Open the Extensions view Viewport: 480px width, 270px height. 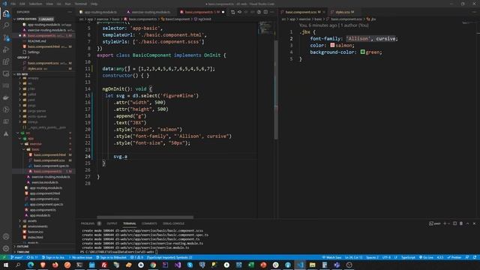[6, 61]
